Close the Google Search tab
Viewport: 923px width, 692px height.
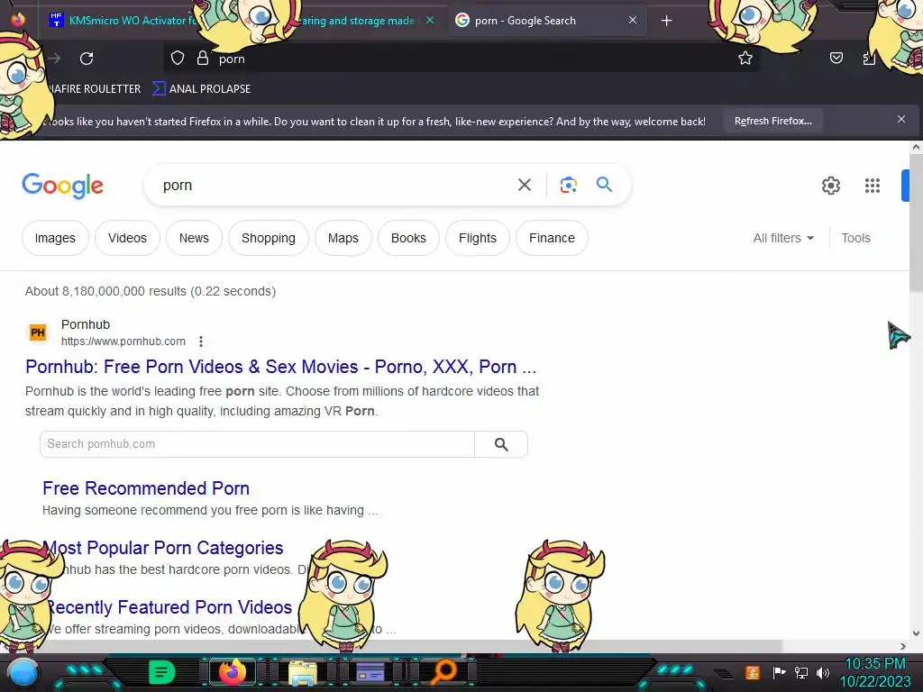tap(632, 20)
